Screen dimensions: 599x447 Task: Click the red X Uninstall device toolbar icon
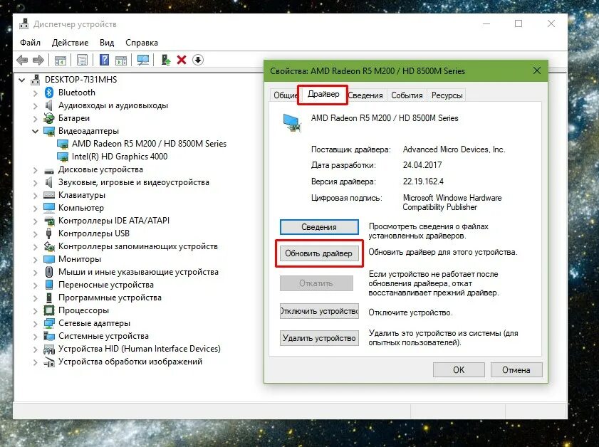182,60
